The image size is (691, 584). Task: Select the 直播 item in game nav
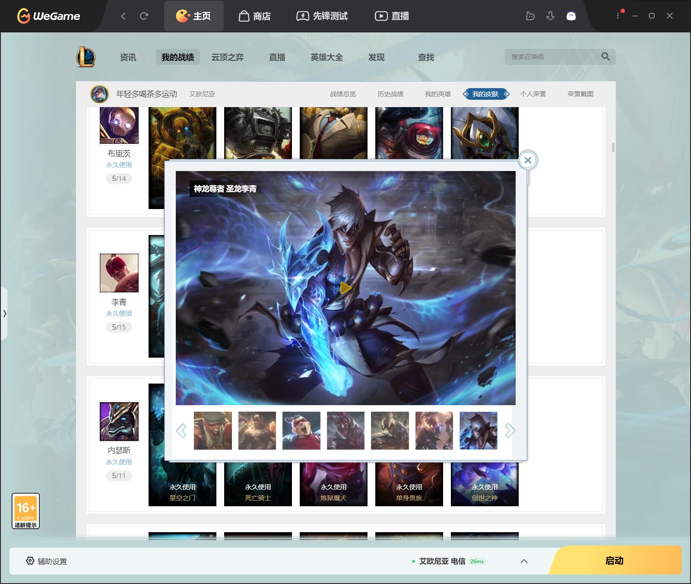coord(277,57)
